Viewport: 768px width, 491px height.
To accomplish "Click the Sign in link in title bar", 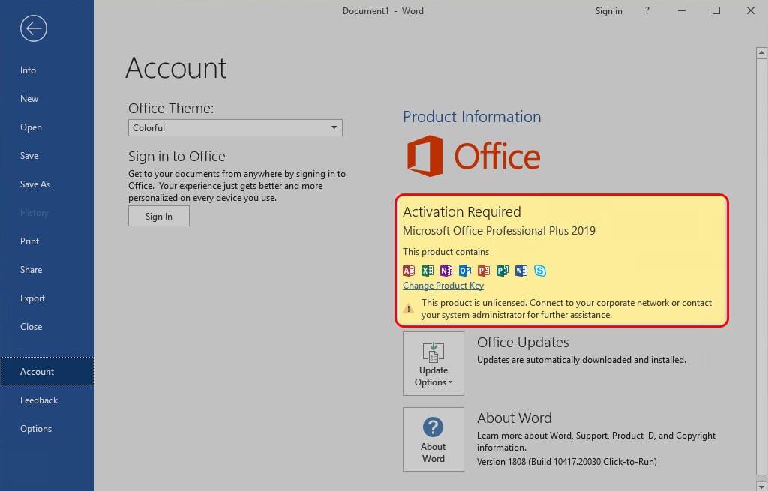I will (x=608, y=10).
